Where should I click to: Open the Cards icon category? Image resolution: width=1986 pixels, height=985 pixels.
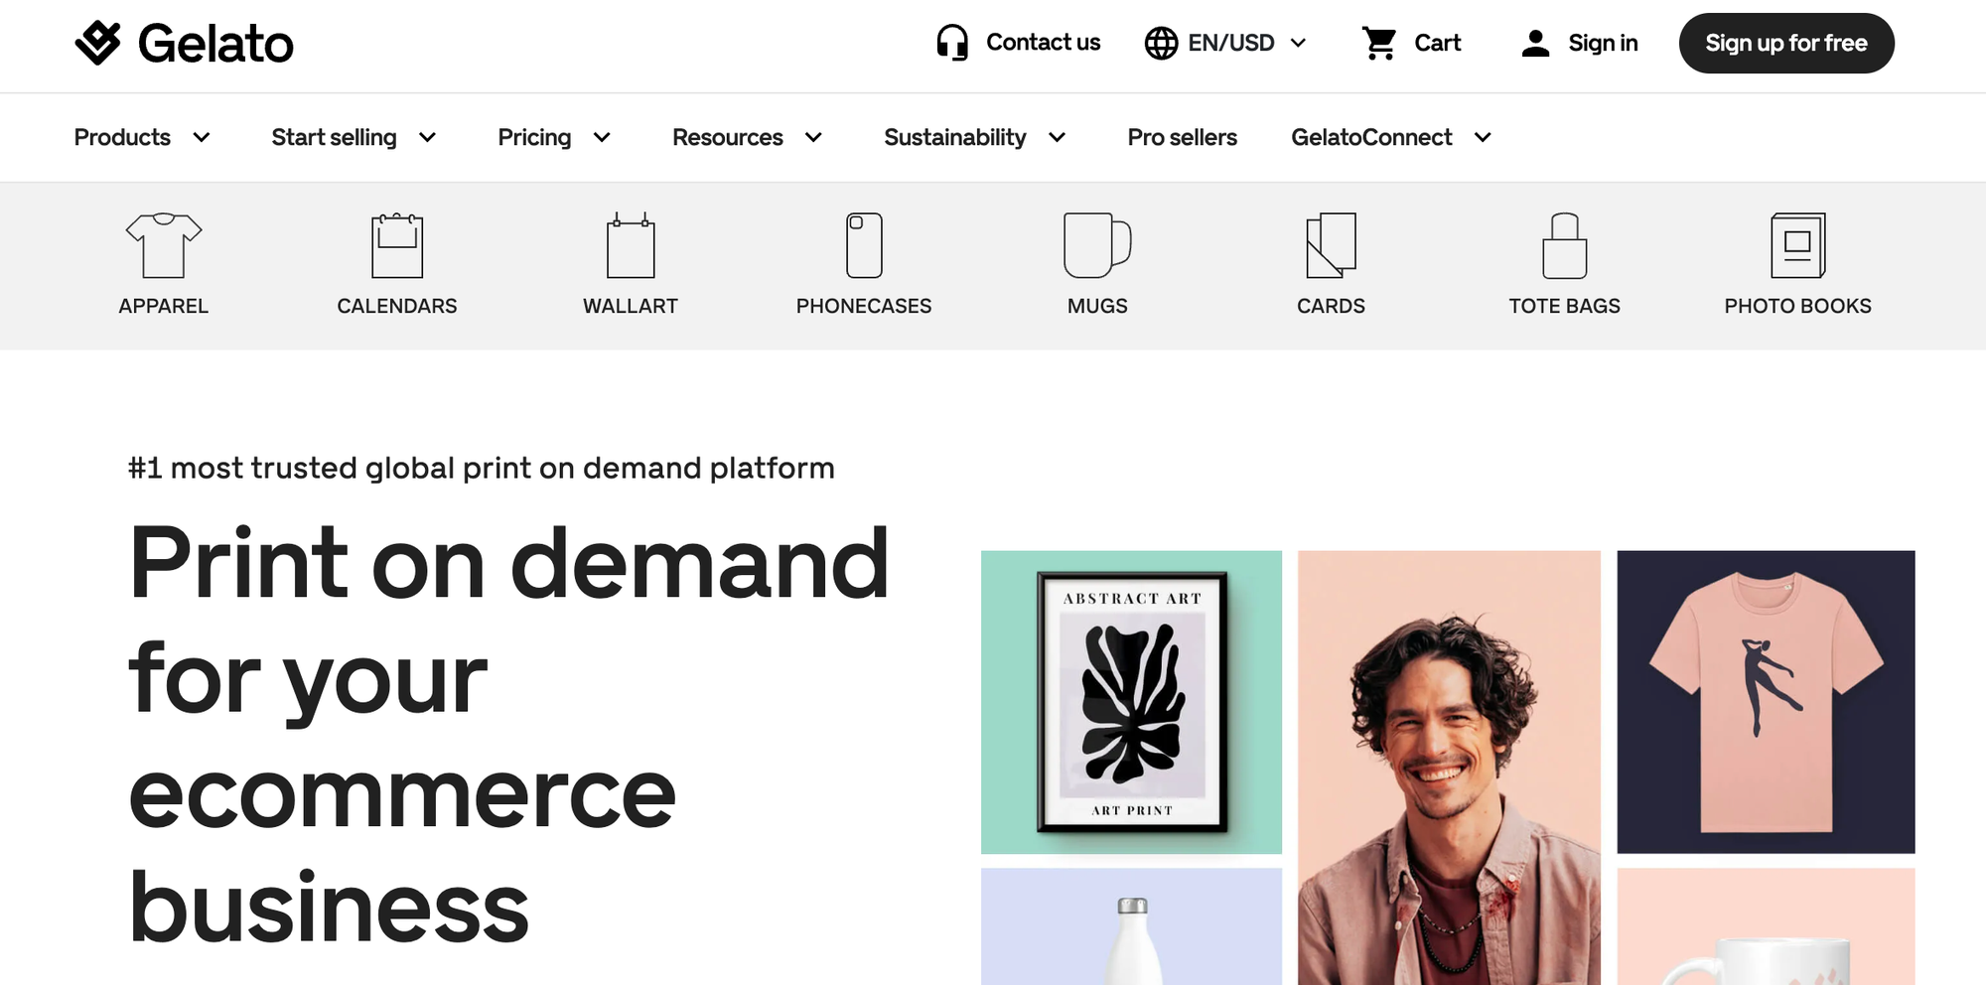(x=1331, y=245)
